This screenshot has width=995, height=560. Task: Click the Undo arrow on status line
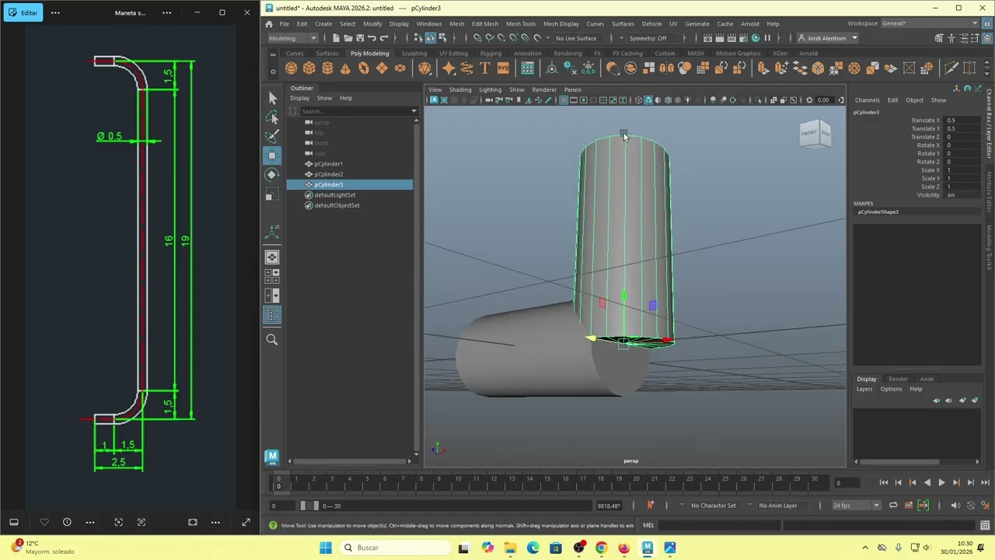[372, 38]
